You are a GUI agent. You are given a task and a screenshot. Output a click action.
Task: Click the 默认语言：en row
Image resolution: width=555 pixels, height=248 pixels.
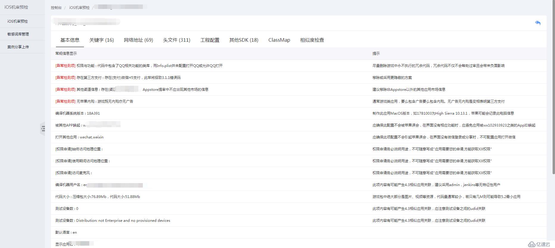299,233
